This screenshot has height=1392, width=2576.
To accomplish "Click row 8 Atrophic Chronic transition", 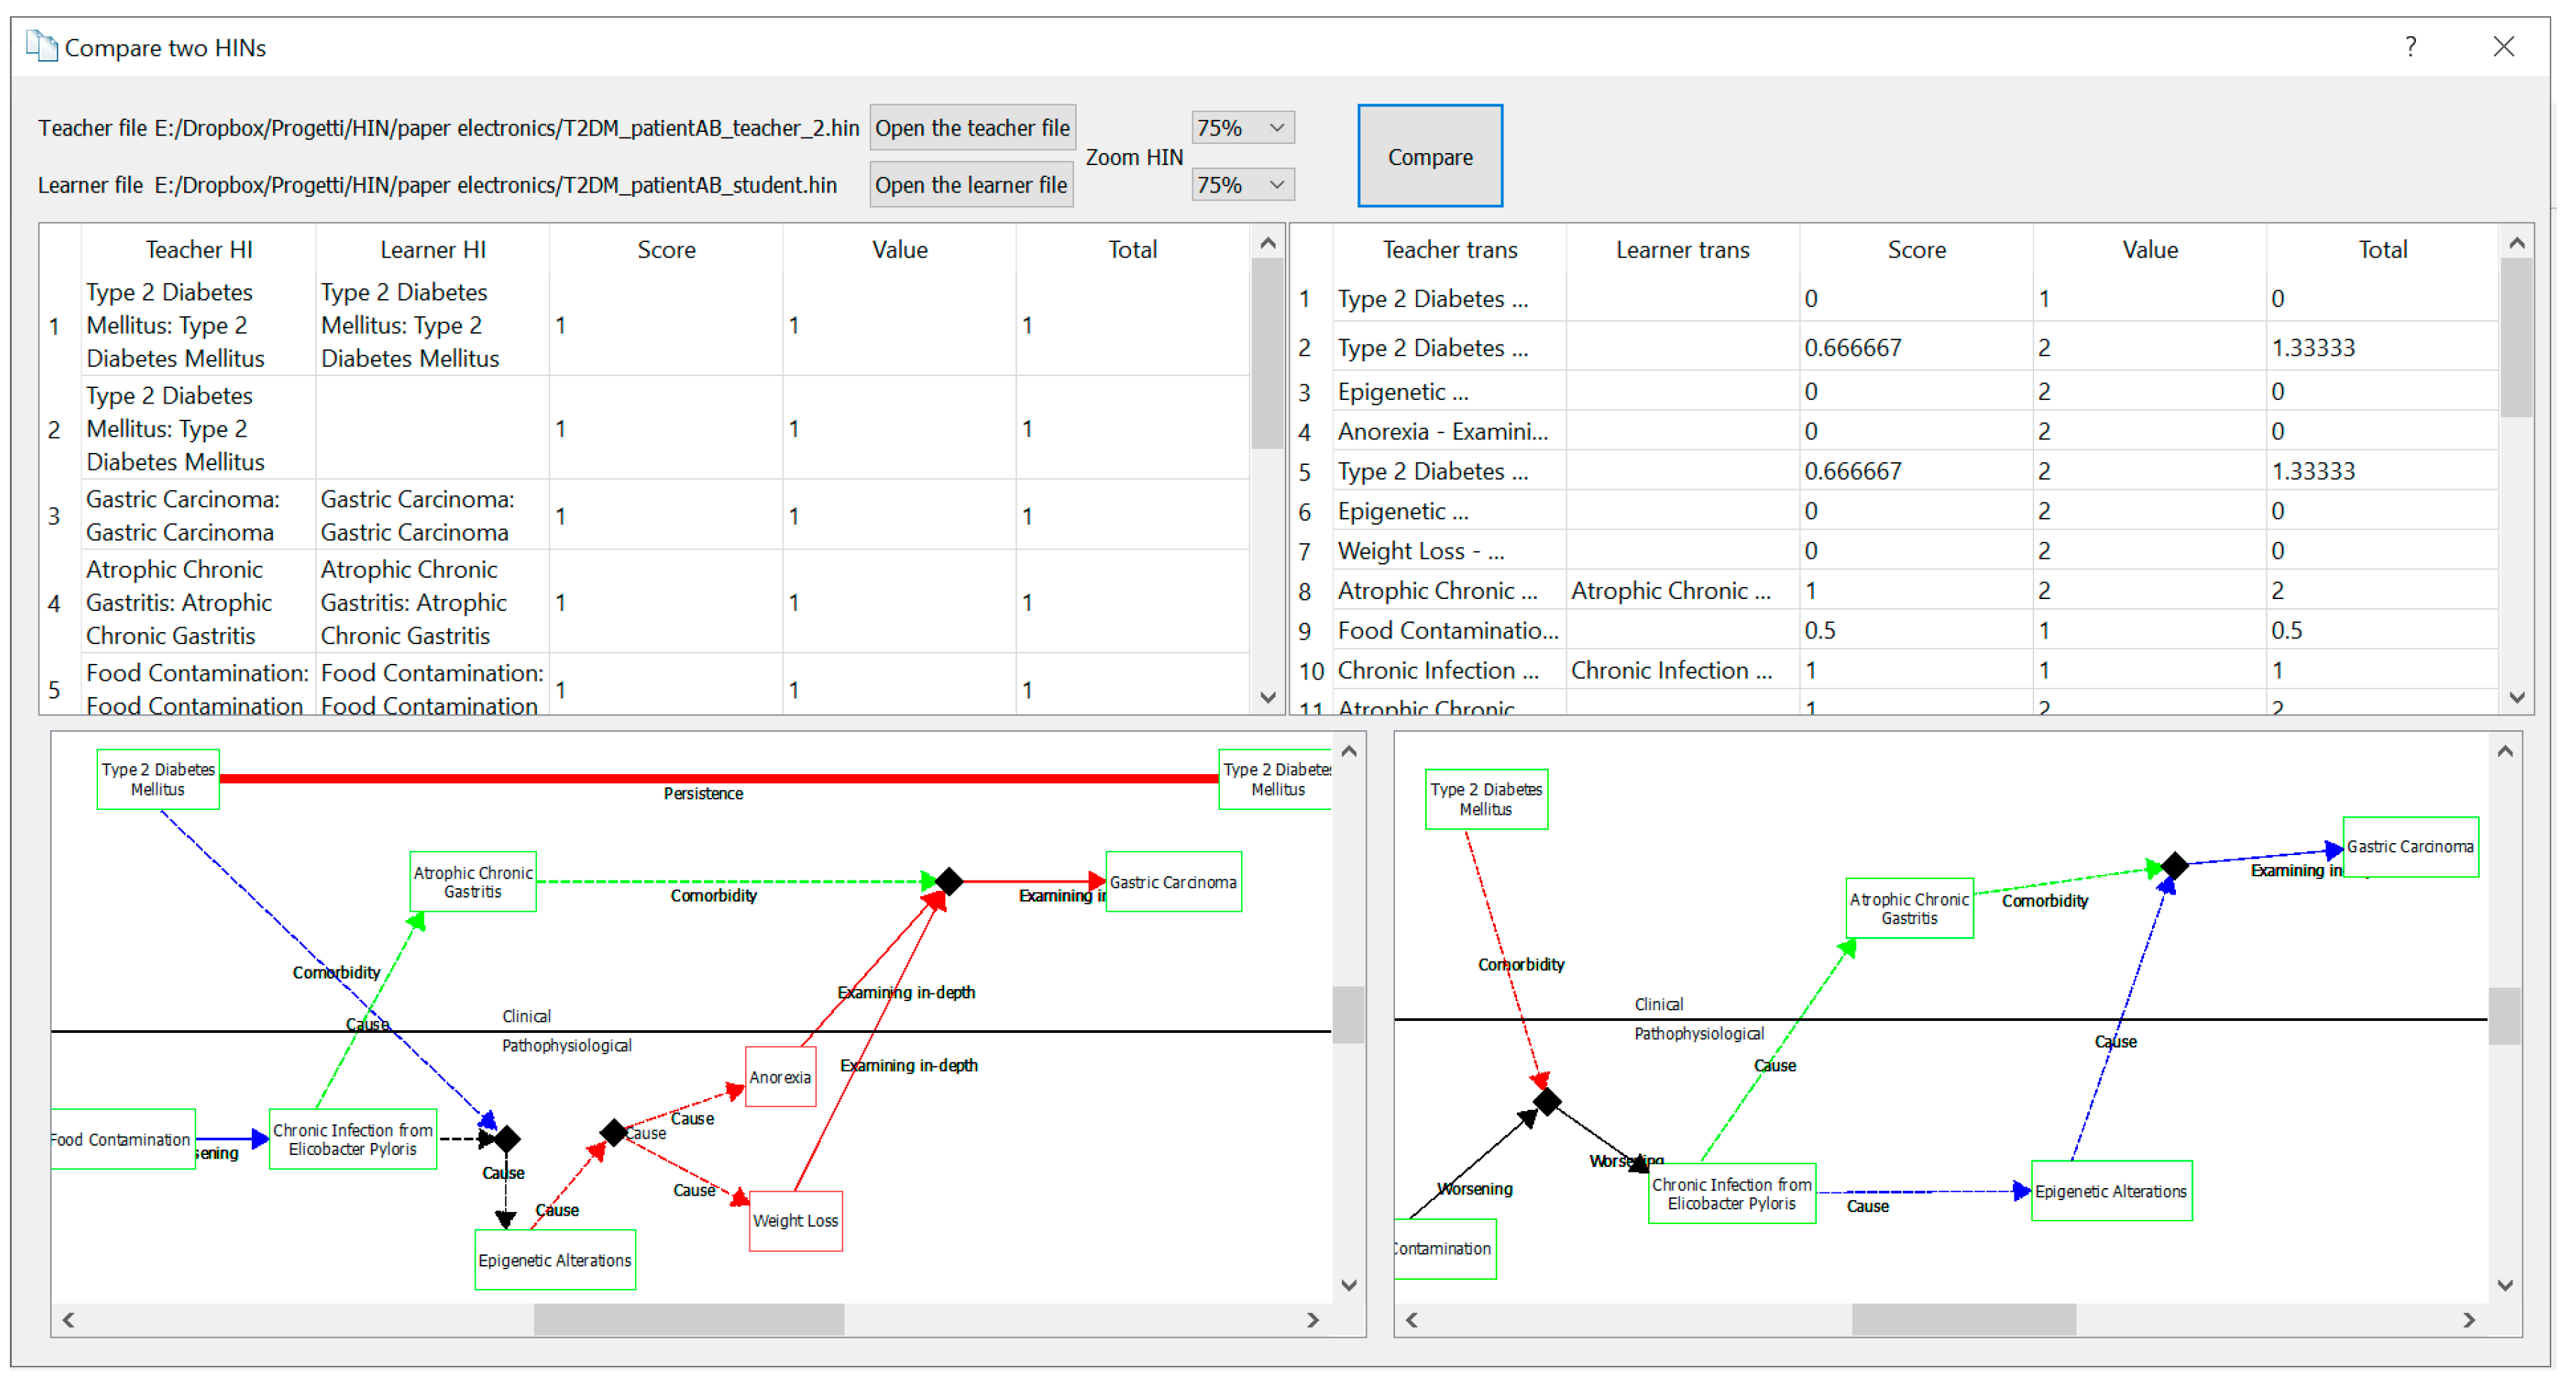I will click(x=1437, y=591).
